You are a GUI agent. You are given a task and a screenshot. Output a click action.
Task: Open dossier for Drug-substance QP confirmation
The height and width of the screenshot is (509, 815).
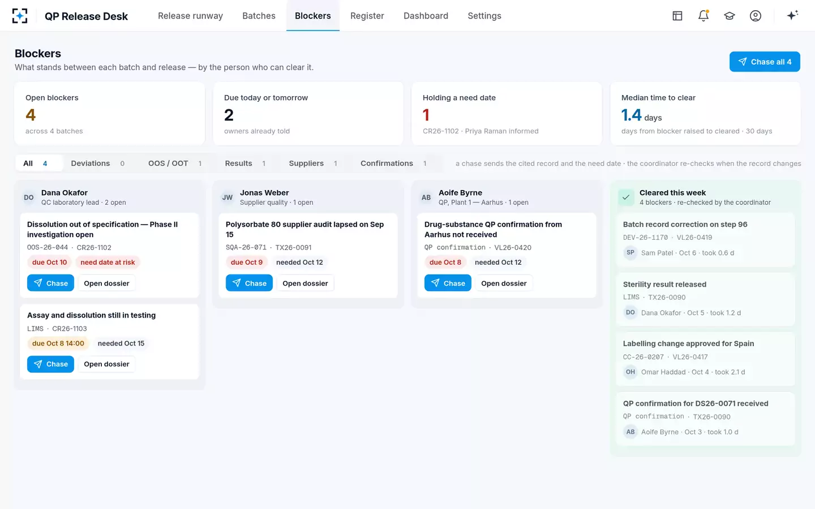point(504,283)
